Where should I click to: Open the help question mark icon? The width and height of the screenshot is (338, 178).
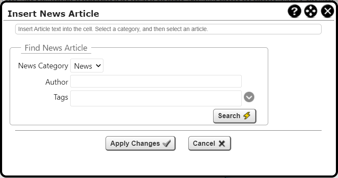pos(295,11)
